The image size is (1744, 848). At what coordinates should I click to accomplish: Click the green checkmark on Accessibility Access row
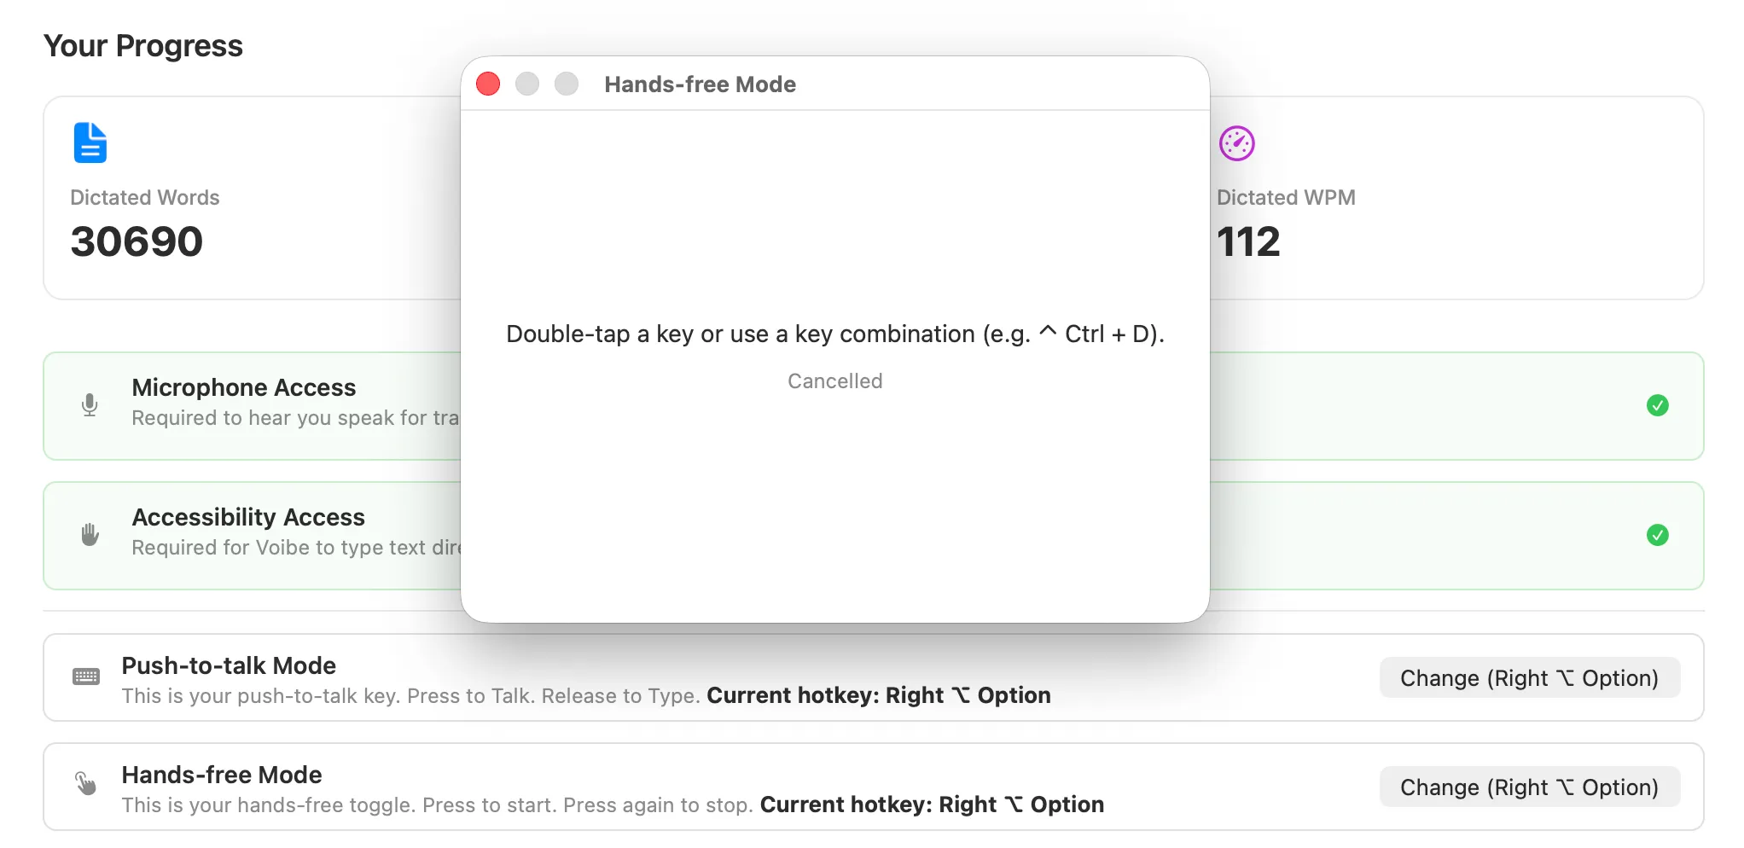coord(1658,535)
